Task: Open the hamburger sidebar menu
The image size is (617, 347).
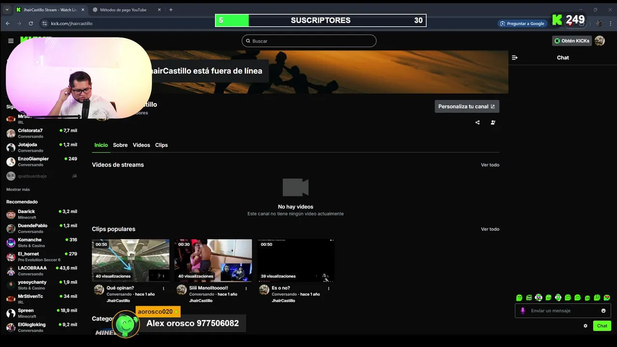Action: coord(11,41)
